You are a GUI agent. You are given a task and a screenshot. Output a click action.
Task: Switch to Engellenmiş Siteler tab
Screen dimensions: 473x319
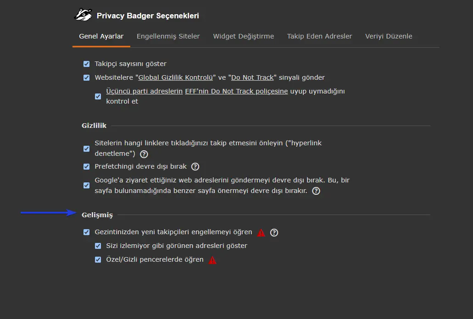tap(168, 37)
